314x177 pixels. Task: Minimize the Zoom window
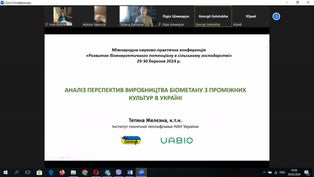point(287,2)
